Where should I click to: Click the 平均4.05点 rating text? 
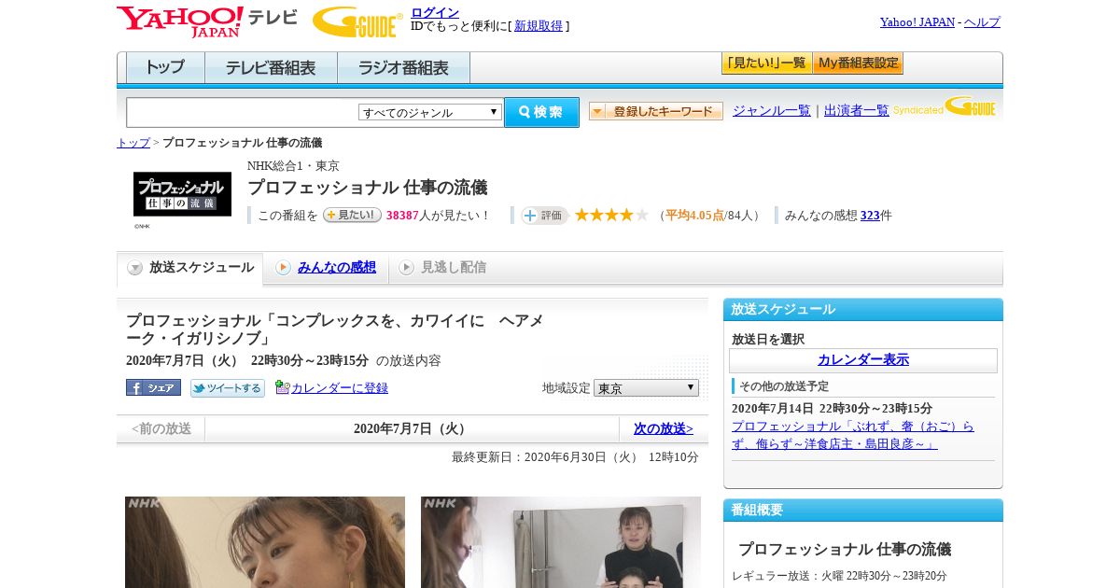[695, 216]
